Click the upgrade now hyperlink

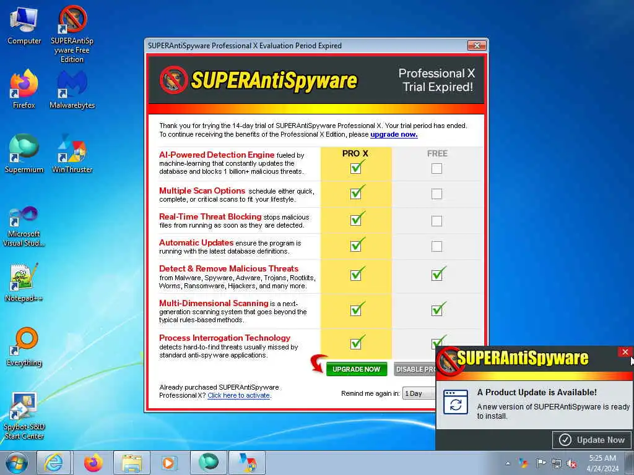(x=394, y=134)
